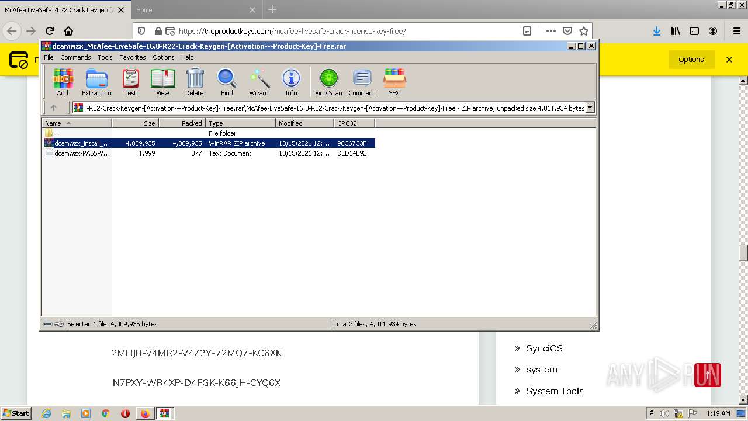Image resolution: width=748 pixels, height=421 pixels.
Task: Close the McAfee LiveSafe tab
Action: (121, 10)
